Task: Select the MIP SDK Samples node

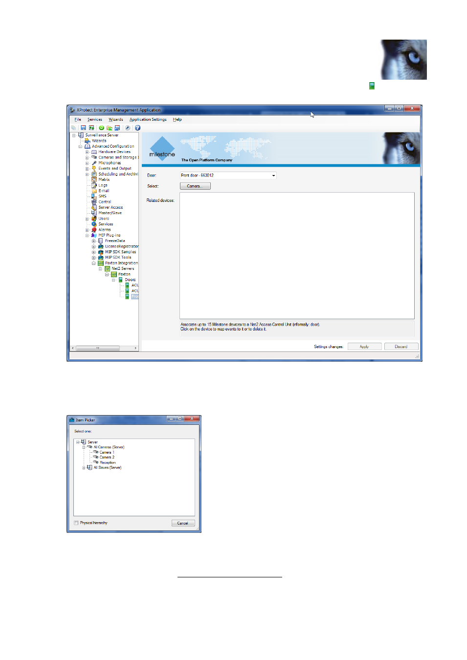Action: pos(120,252)
